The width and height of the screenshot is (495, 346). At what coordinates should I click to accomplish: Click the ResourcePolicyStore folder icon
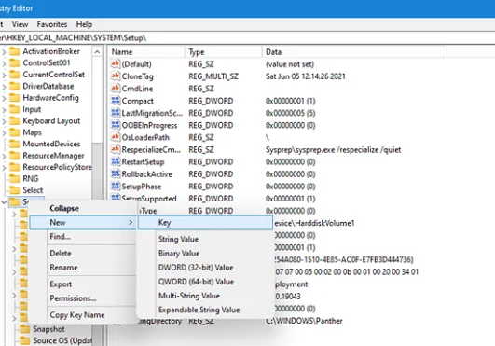(x=15, y=167)
